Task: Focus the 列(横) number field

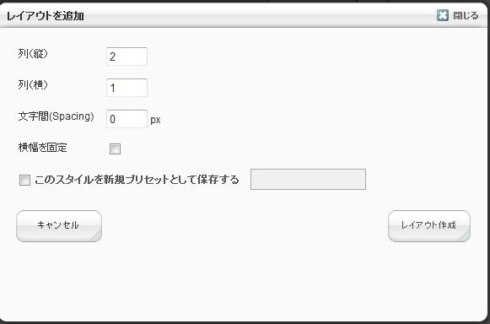Action: click(x=127, y=88)
